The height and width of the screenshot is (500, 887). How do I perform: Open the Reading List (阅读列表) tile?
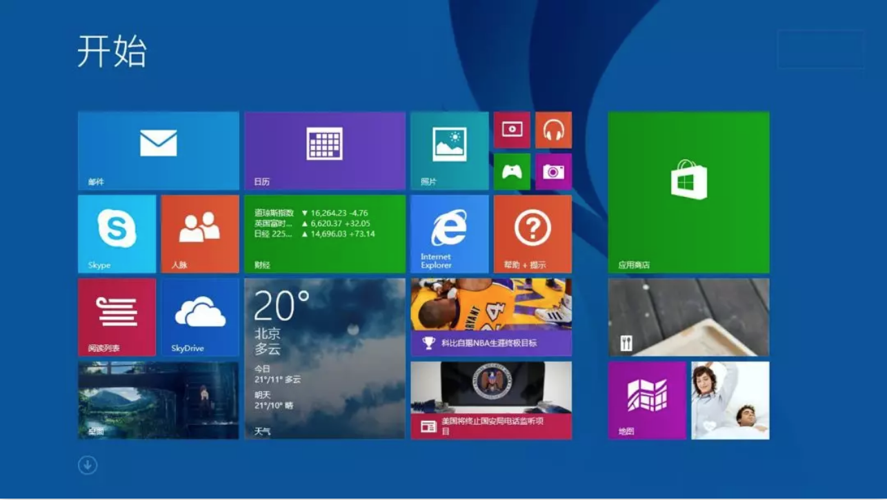[117, 317]
